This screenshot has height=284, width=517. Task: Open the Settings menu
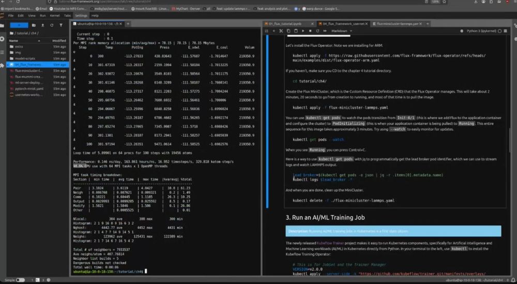(81, 16)
